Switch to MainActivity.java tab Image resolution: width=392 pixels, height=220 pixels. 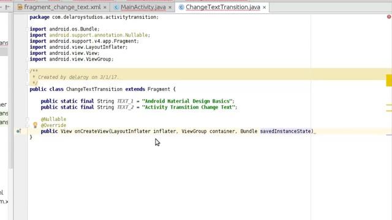pyautogui.click(x=143, y=7)
